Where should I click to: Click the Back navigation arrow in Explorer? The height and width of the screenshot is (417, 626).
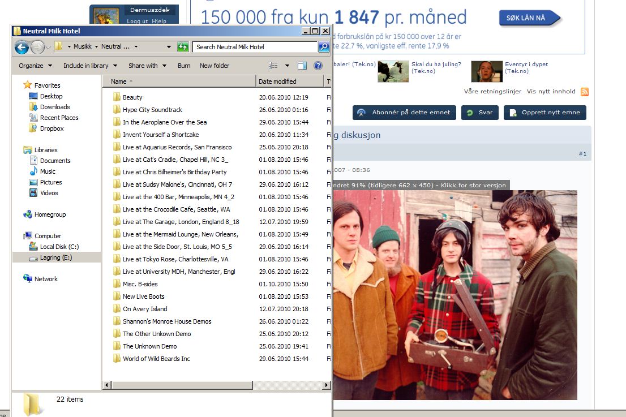point(22,48)
